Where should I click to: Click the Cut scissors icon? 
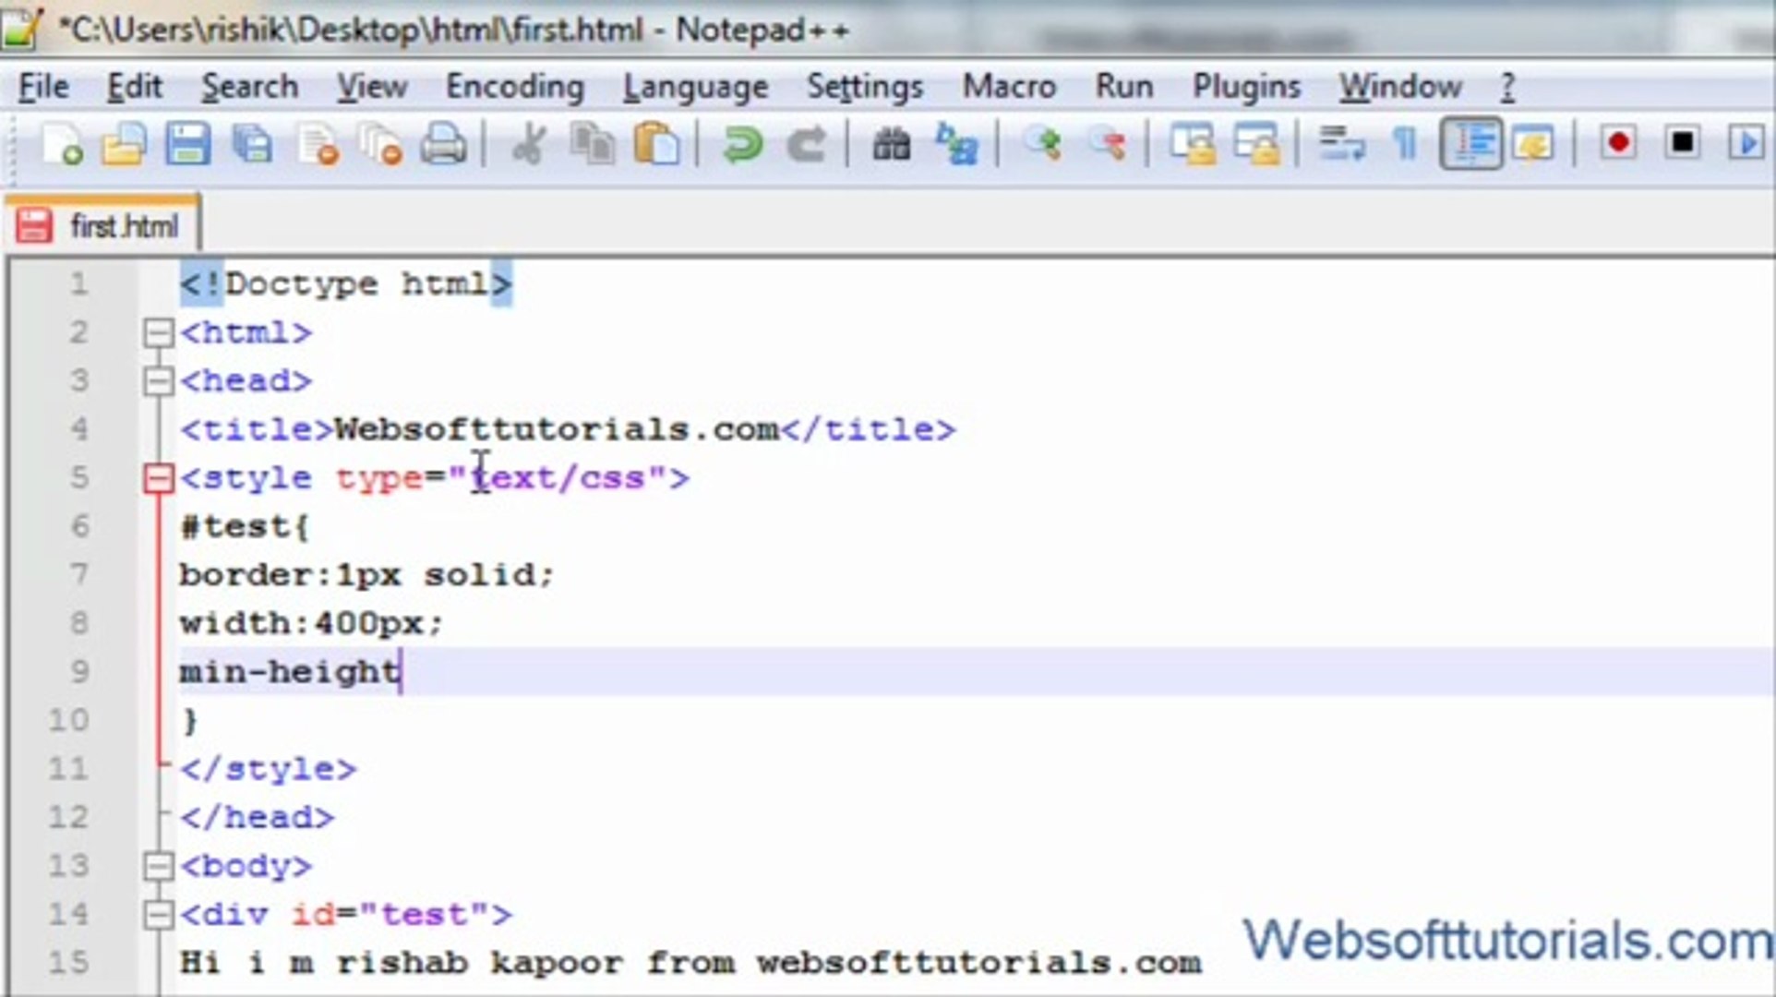(x=529, y=145)
